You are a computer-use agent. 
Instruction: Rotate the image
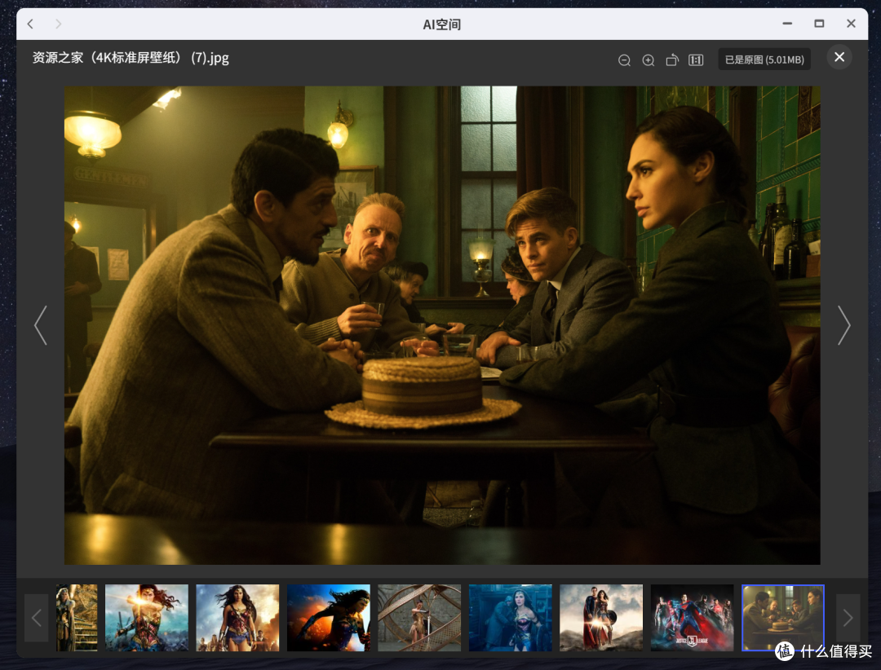(x=672, y=60)
